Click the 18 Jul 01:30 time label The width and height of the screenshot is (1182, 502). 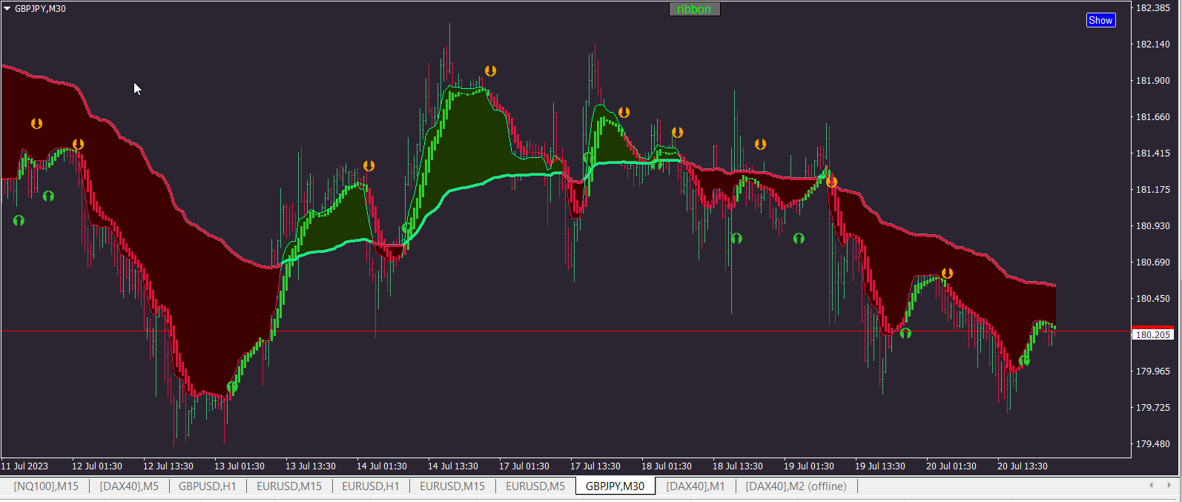[667, 466]
